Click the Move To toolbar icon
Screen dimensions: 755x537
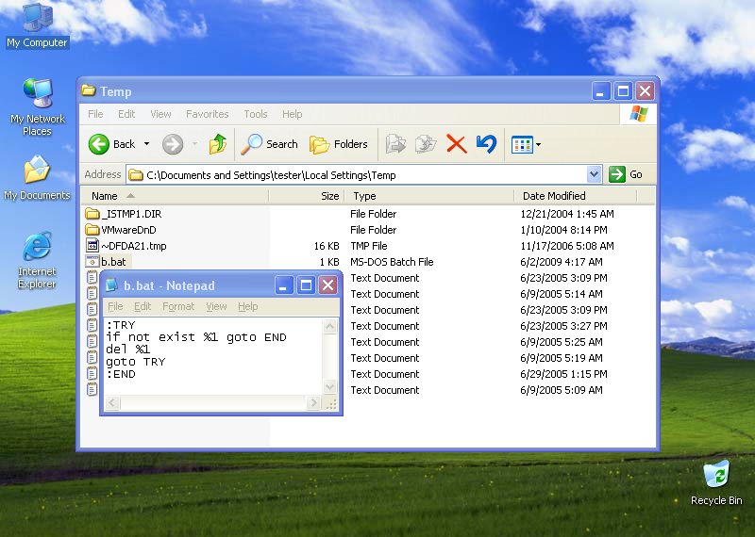395,144
